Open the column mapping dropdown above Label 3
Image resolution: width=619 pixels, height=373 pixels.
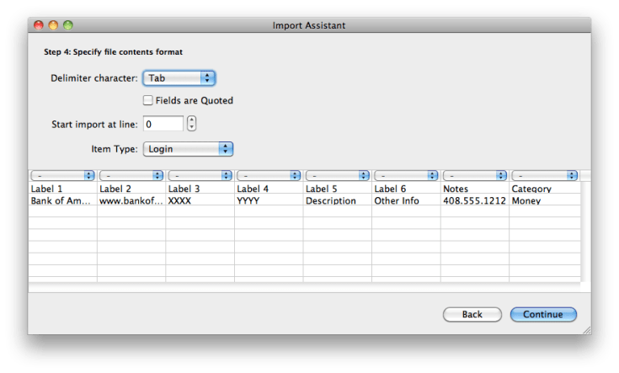click(x=200, y=175)
